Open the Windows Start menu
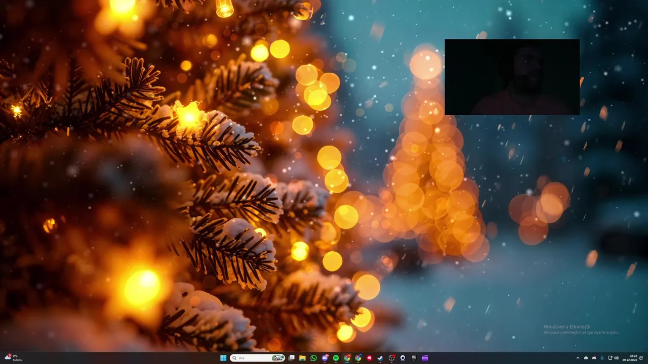Viewport: 648px width, 364px height. (223, 358)
